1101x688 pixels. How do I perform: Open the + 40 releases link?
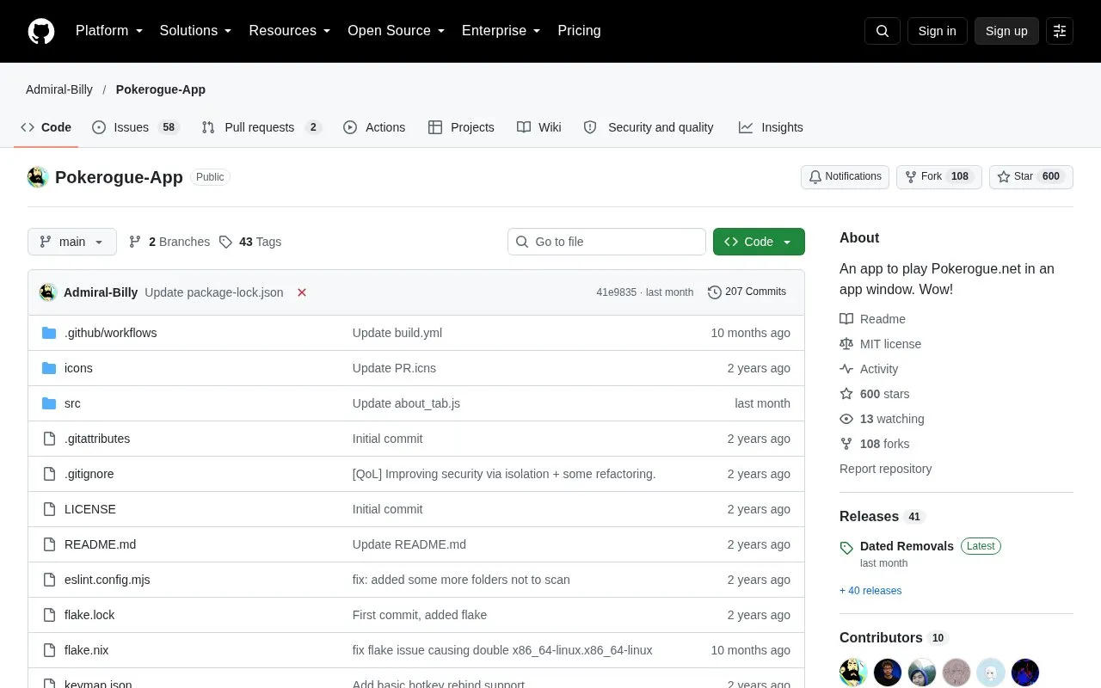pyautogui.click(x=870, y=591)
